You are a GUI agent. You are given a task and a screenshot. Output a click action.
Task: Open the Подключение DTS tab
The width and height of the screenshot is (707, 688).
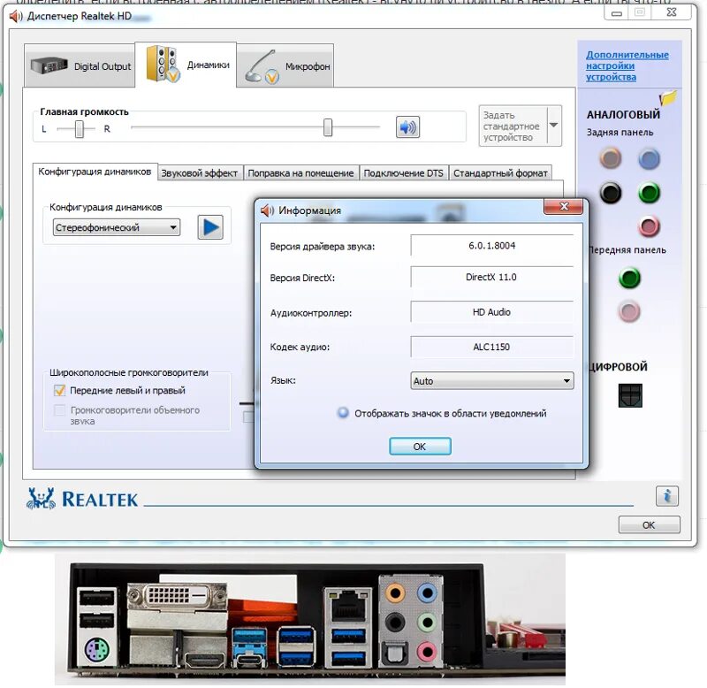click(x=404, y=173)
